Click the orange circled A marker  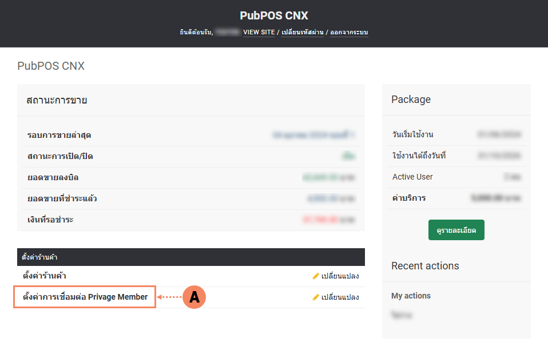pos(194,297)
